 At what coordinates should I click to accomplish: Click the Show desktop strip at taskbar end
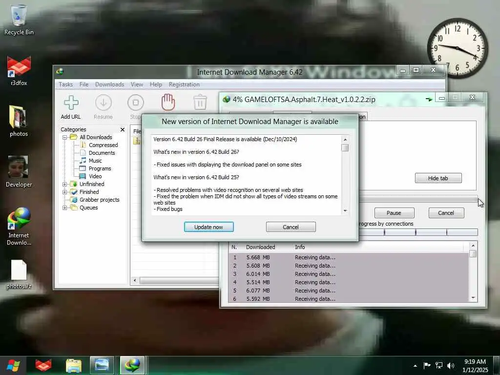497,365
